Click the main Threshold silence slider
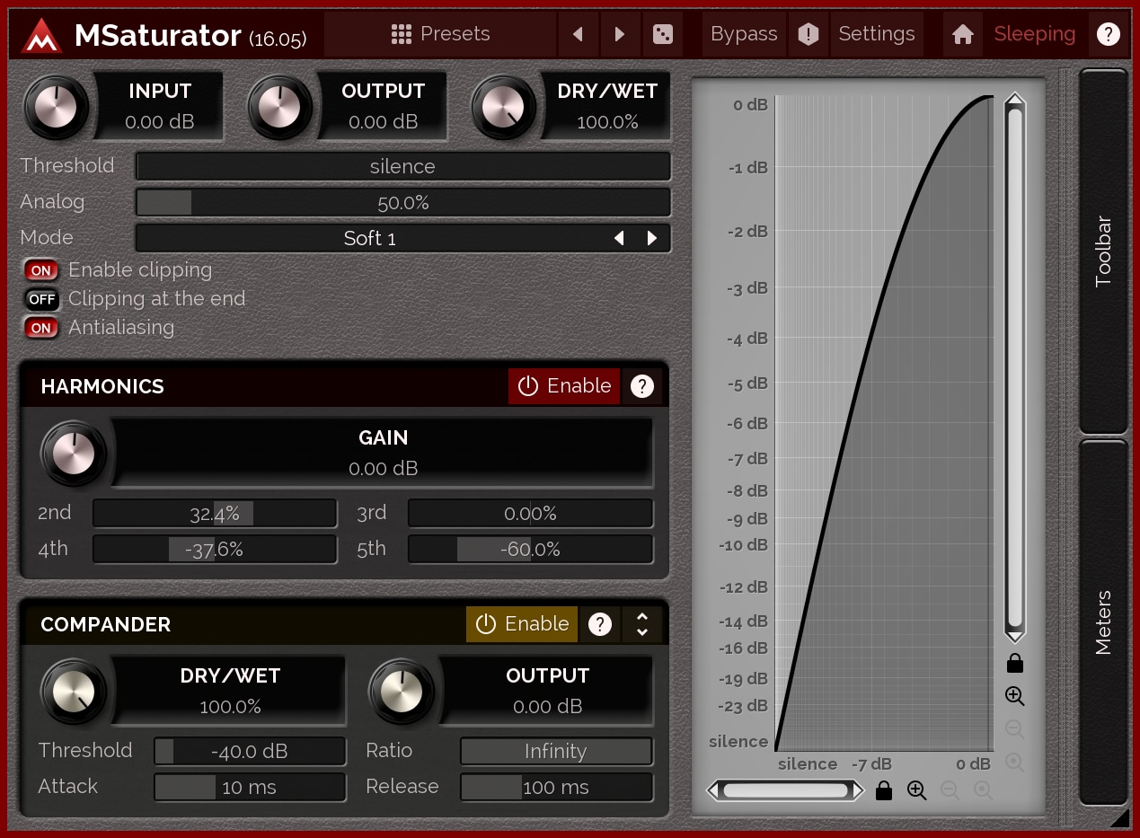This screenshot has height=838, width=1140. click(403, 166)
